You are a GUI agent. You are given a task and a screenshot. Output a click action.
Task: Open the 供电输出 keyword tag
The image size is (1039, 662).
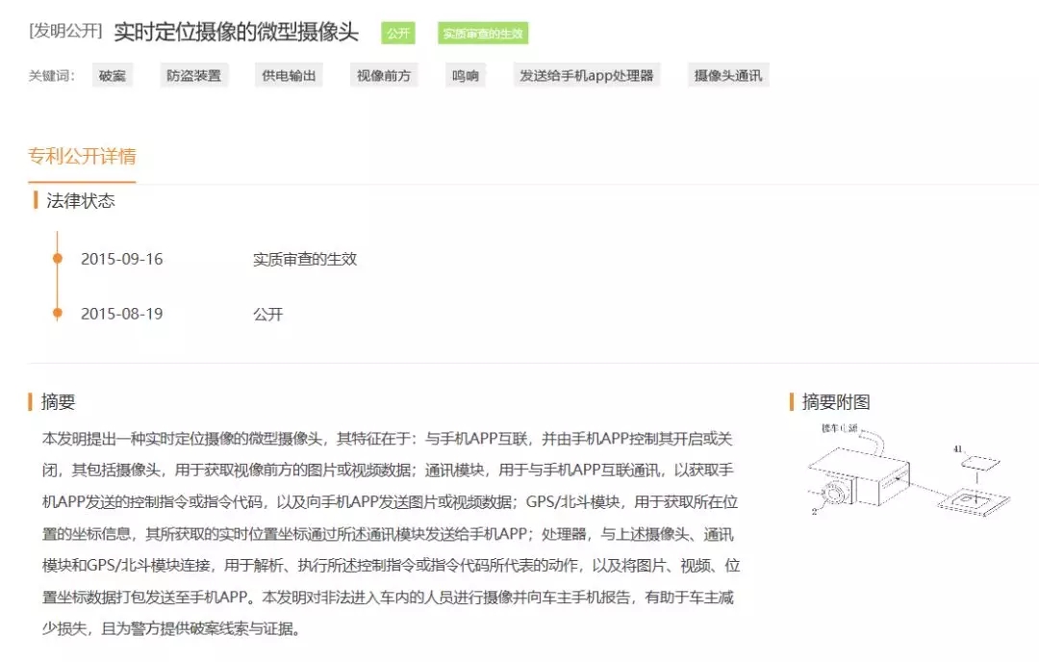[x=289, y=76]
